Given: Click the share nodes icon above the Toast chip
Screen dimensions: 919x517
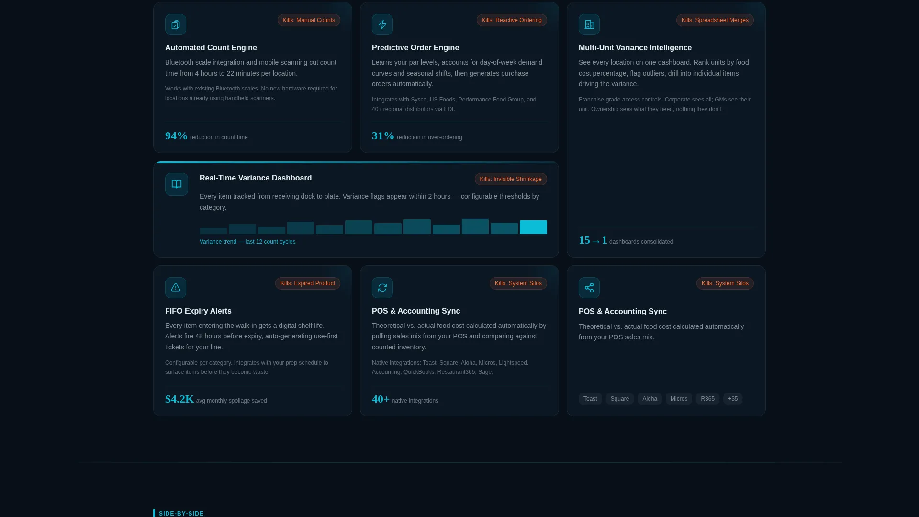Looking at the screenshot, I should [x=589, y=288].
